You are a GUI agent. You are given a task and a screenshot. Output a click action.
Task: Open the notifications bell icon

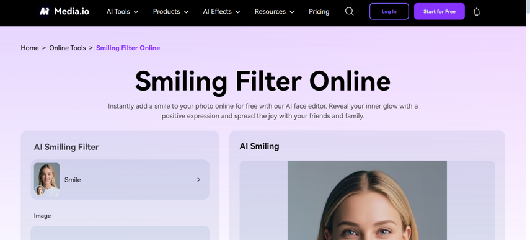(x=476, y=12)
